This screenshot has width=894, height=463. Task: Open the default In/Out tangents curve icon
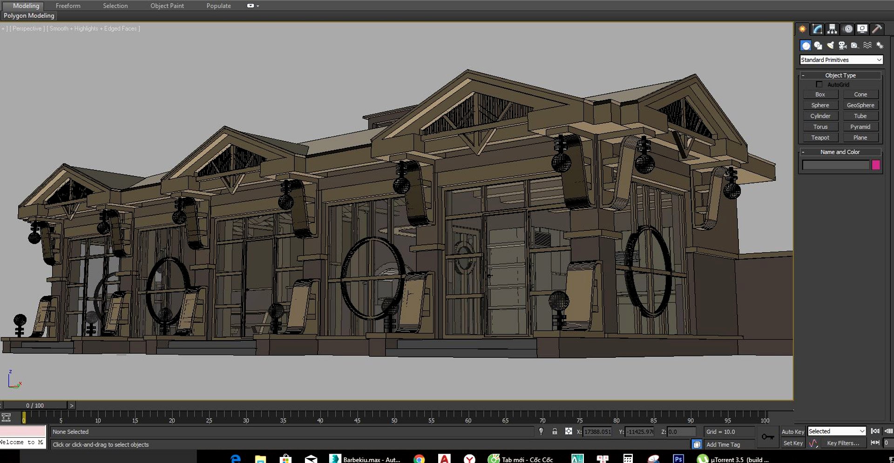[813, 443]
